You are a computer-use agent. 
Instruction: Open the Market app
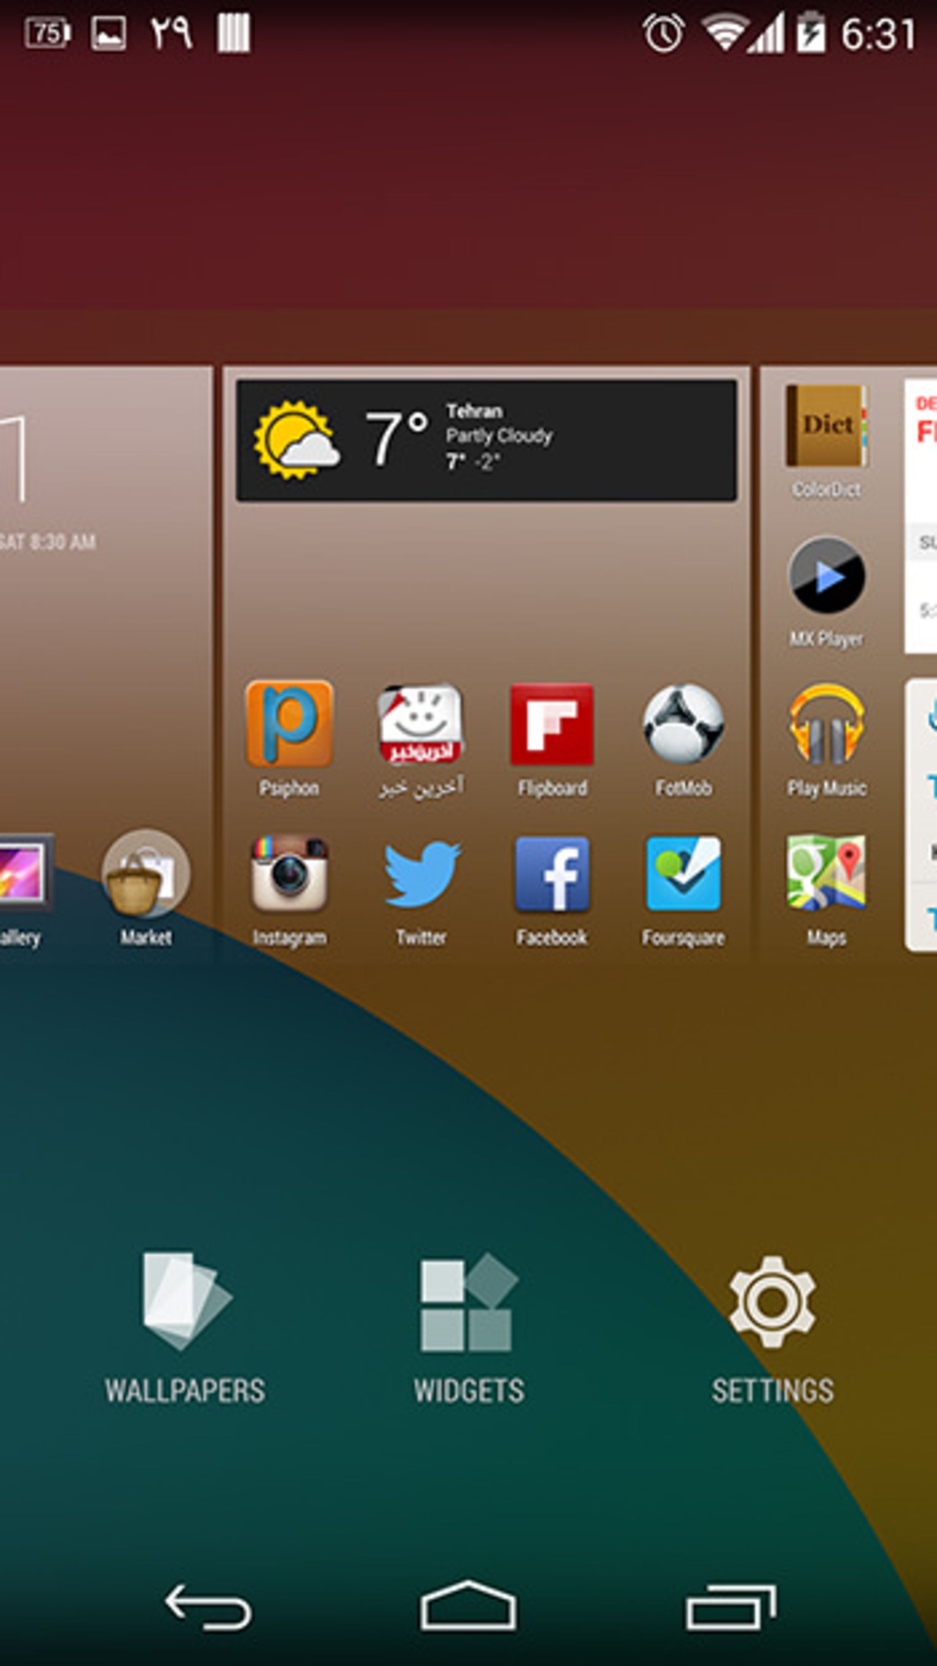coord(146,874)
